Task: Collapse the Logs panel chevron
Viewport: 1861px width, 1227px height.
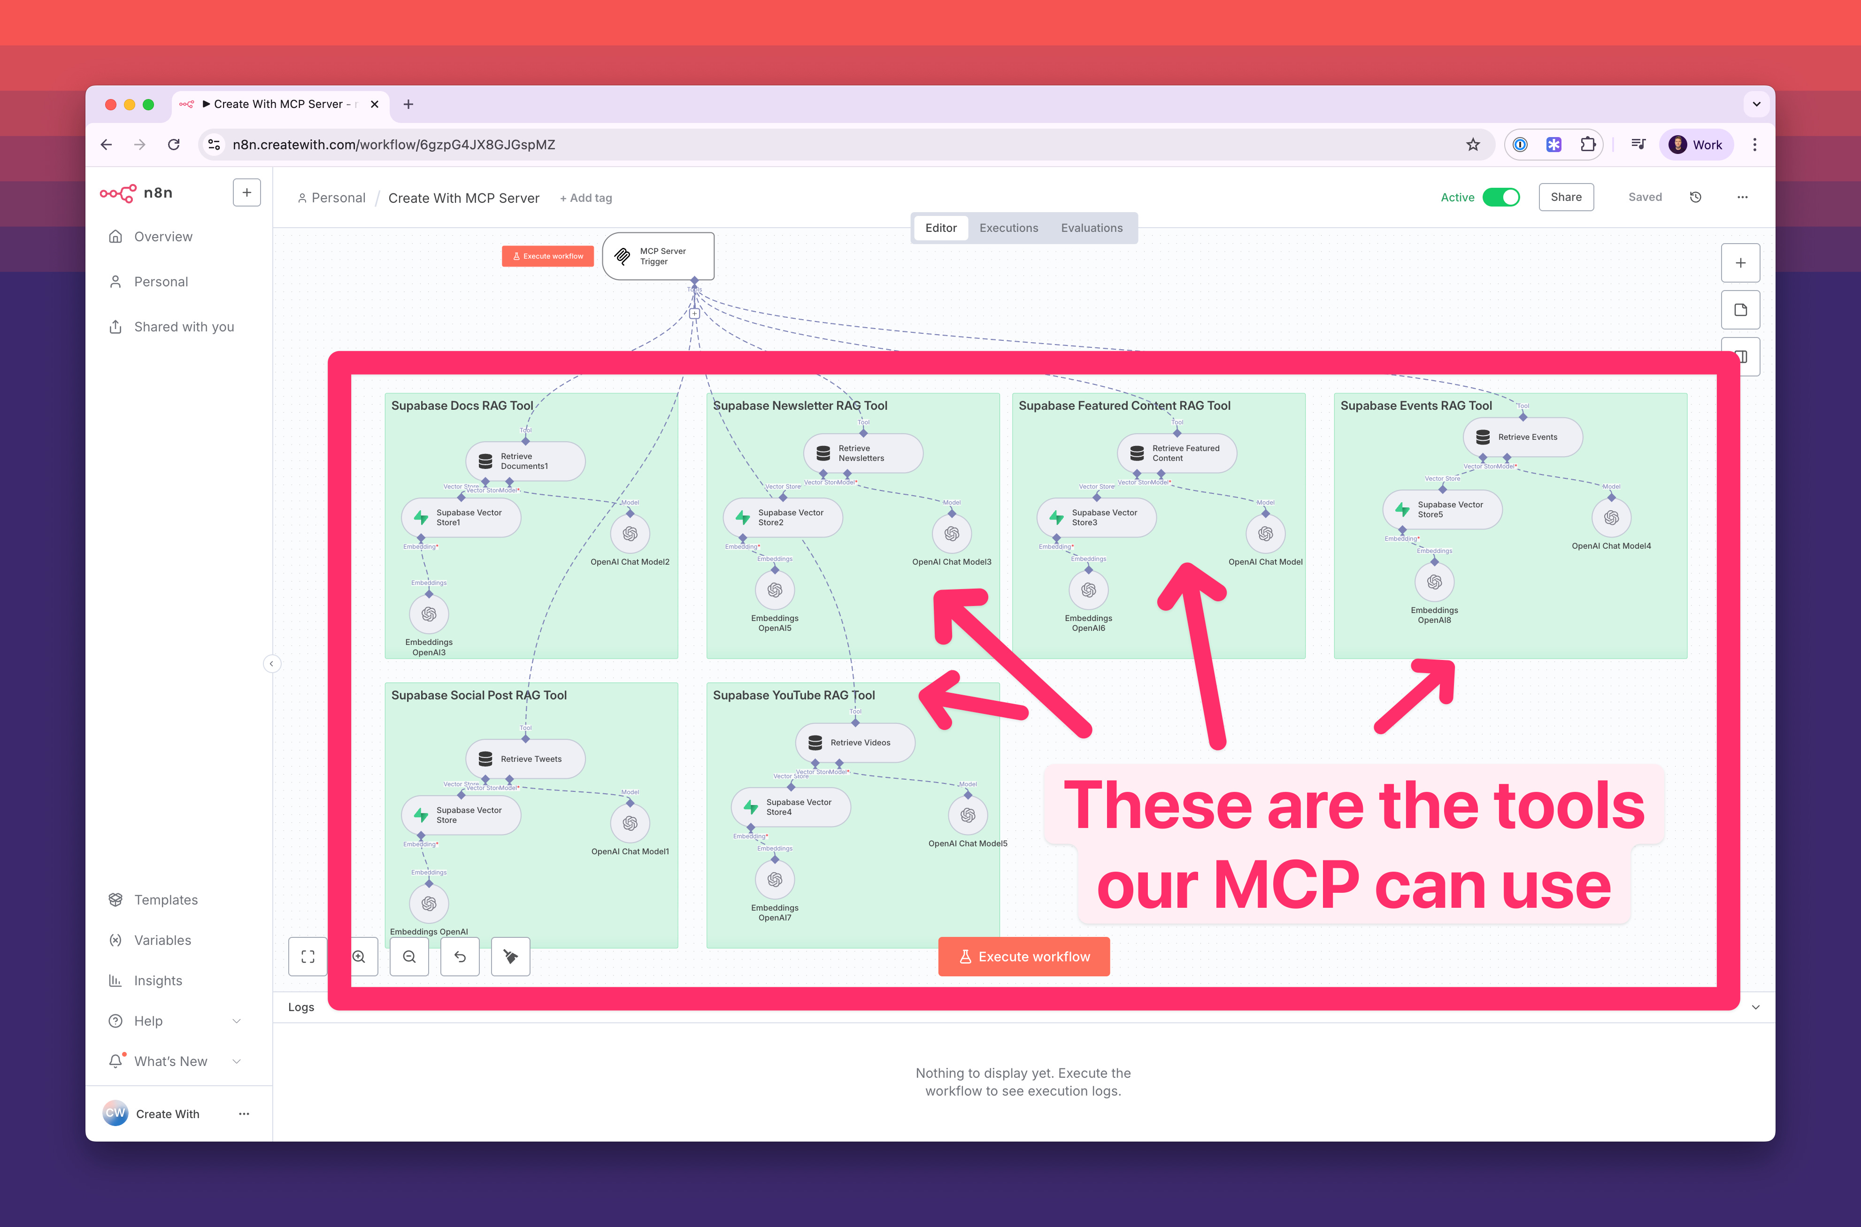Action: point(1755,1007)
